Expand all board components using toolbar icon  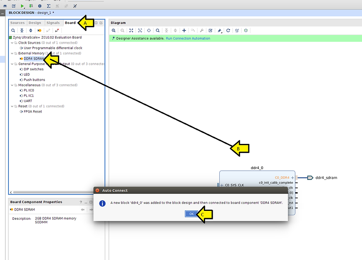(x=31, y=31)
